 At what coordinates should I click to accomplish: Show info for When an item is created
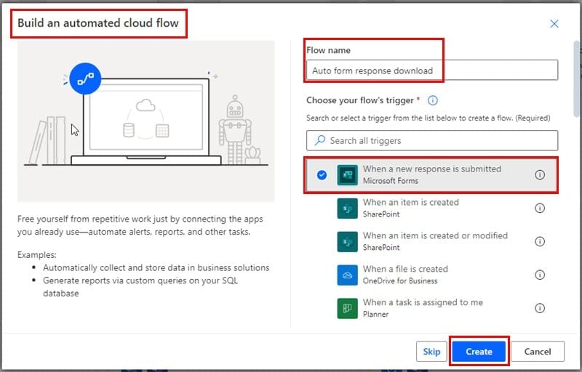(x=540, y=209)
